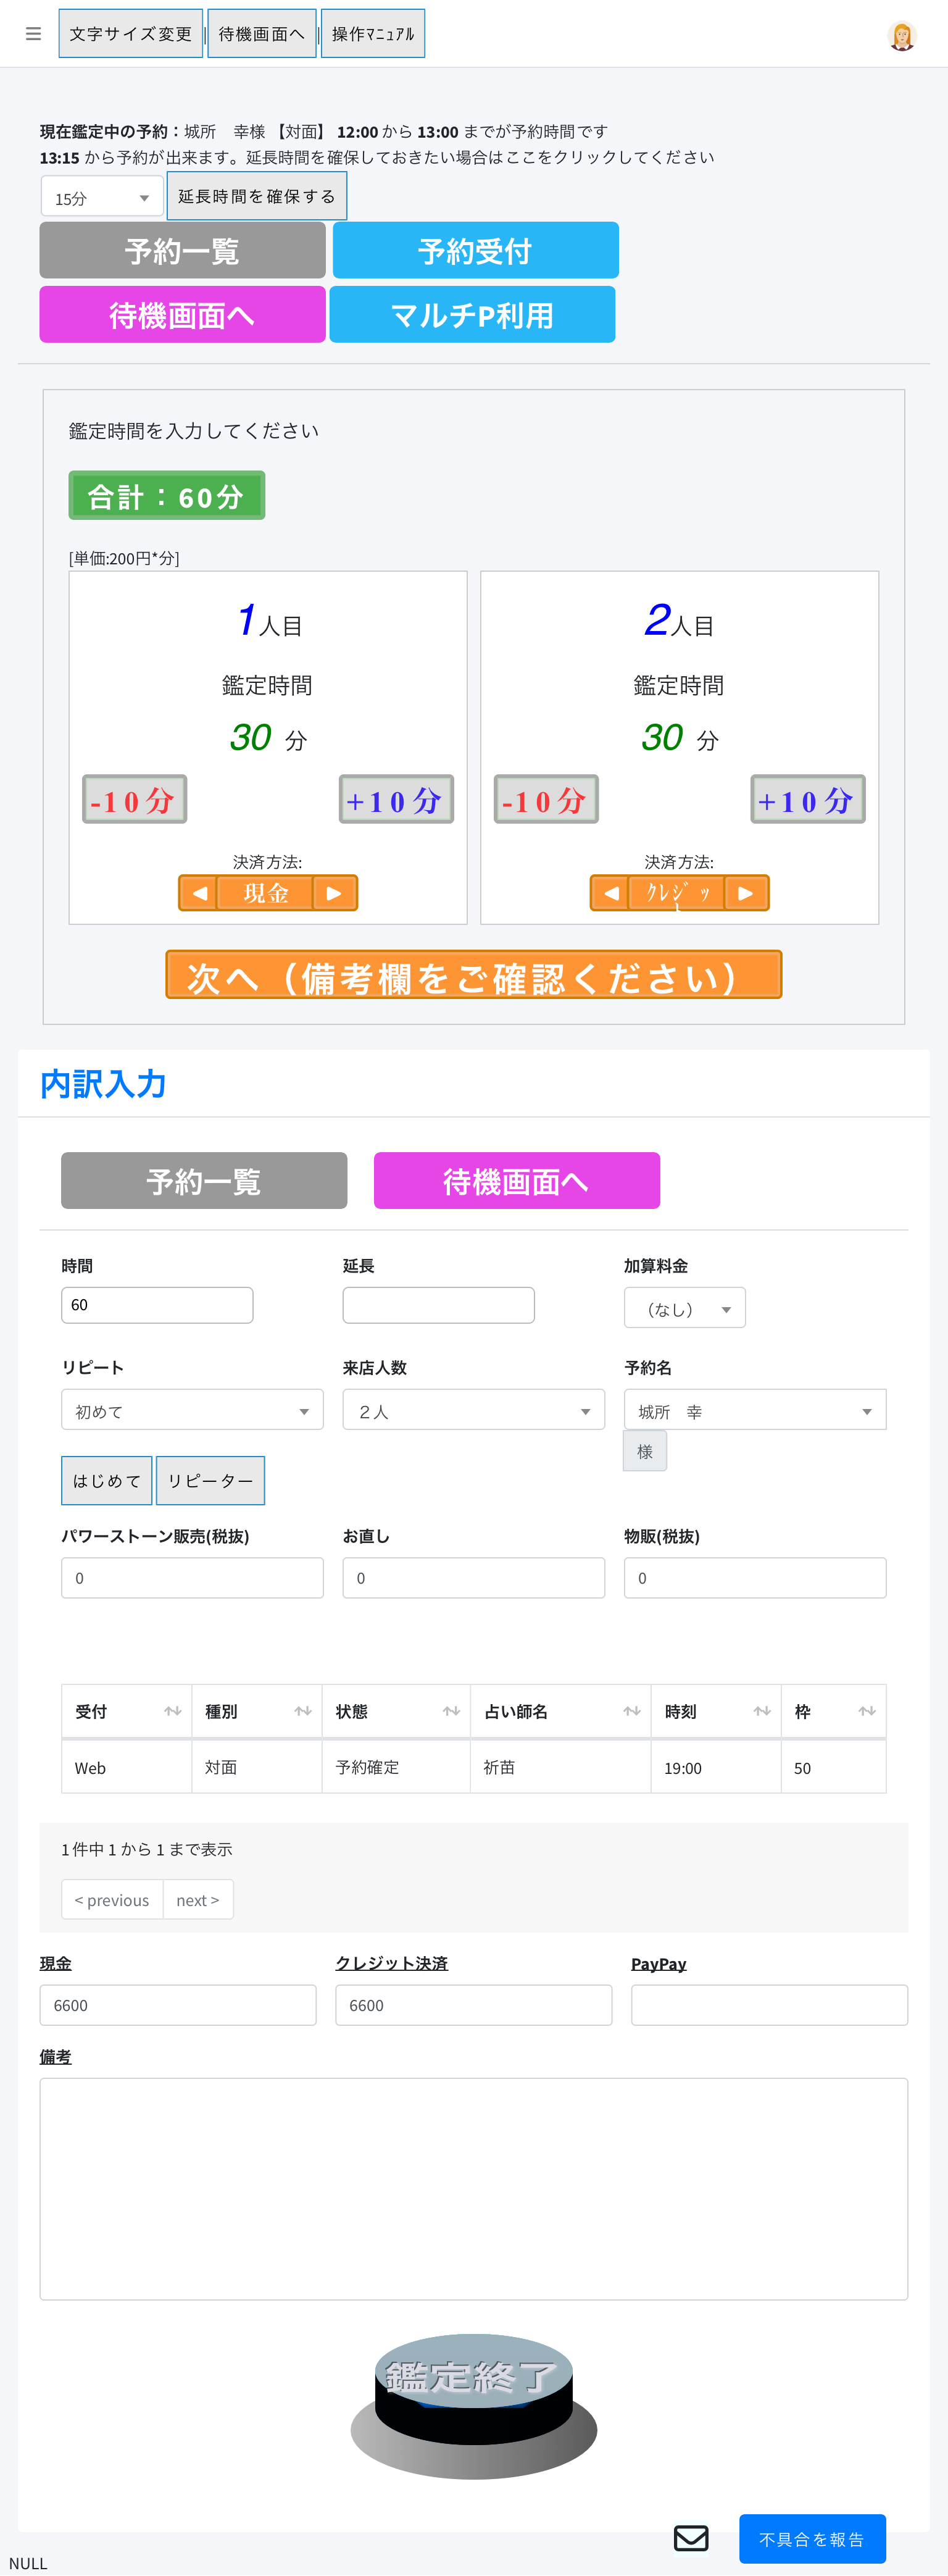Viewport: 948px width, 2576px height.
Task: Open the 加算料金 dropdown
Action: click(x=685, y=1308)
